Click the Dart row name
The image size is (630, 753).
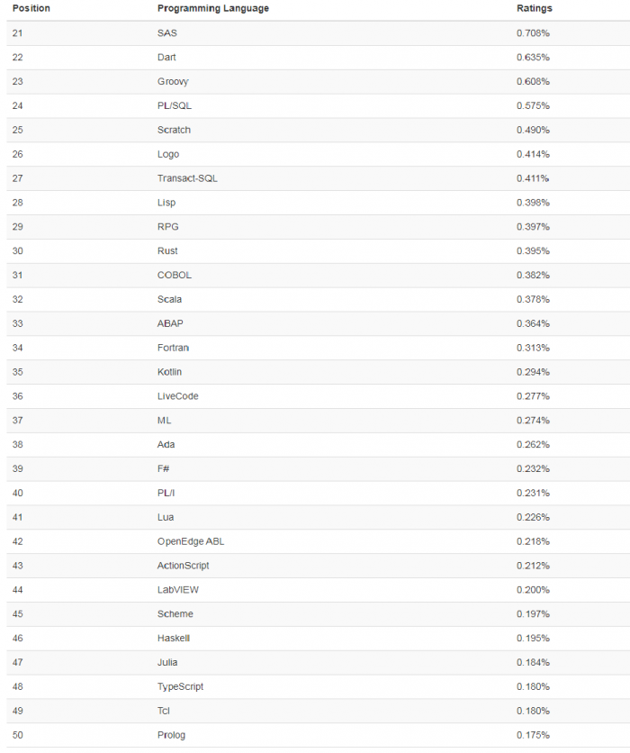(167, 58)
